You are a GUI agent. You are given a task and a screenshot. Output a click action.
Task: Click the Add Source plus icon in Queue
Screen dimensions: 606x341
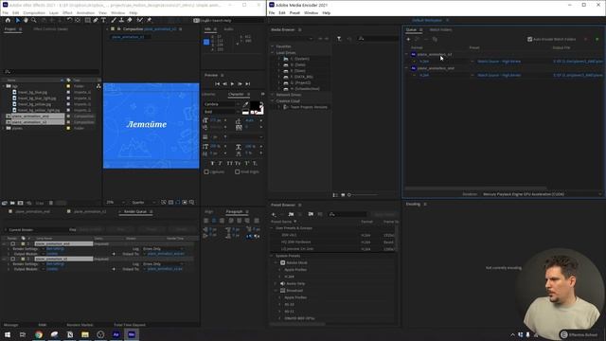click(408, 39)
